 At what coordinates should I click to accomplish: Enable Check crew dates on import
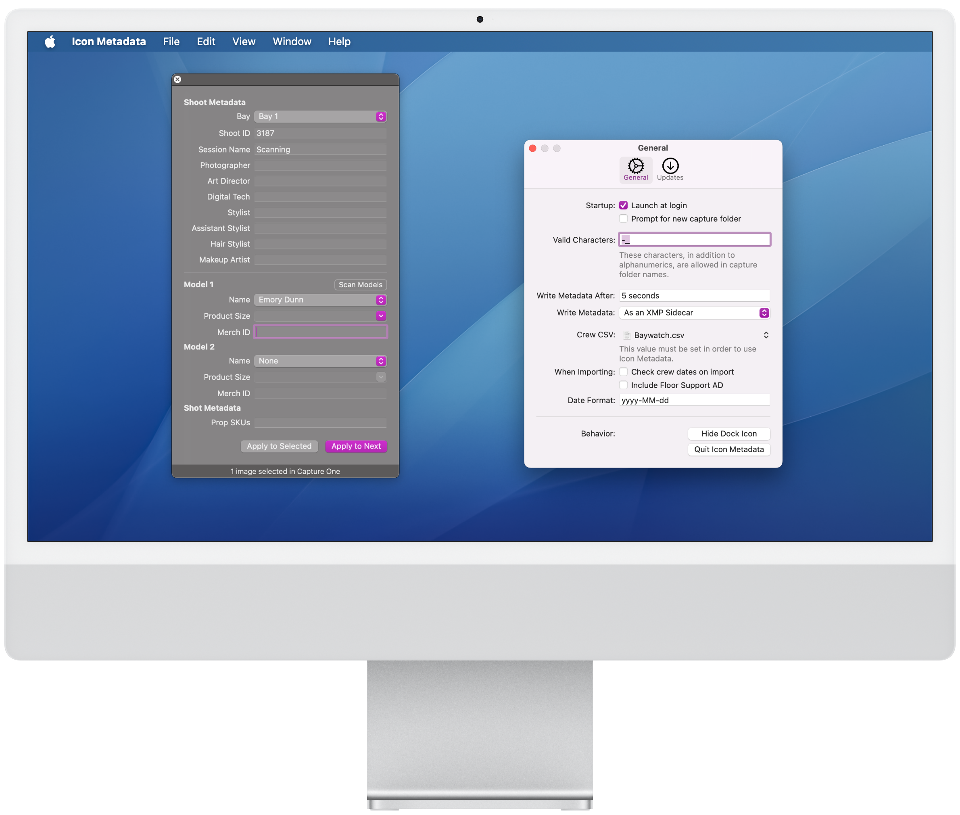tap(623, 372)
